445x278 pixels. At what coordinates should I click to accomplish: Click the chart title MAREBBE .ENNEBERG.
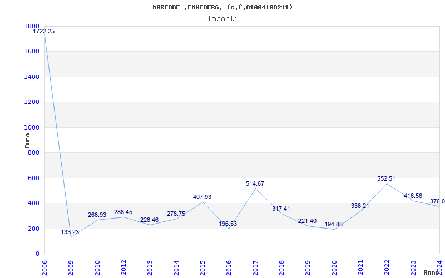[x=222, y=7]
